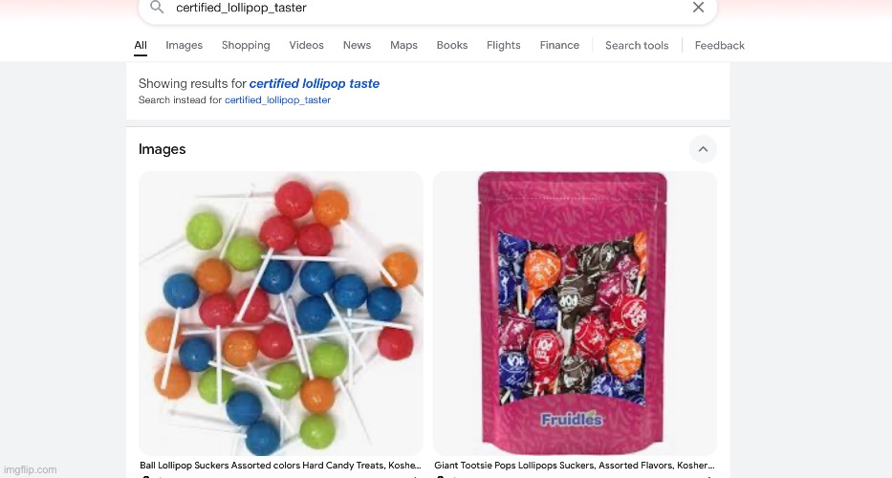The width and height of the screenshot is (892, 478).
Task: Select the Videos tab
Action: [x=306, y=46]
